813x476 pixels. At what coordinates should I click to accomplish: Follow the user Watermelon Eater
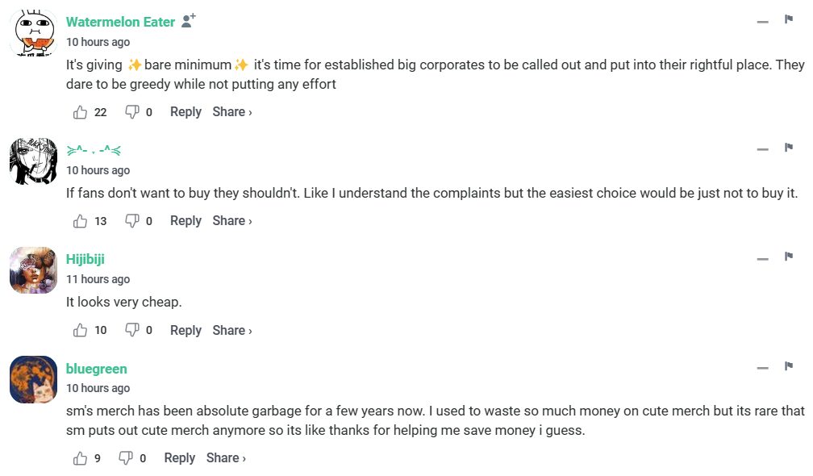(189, 21)
